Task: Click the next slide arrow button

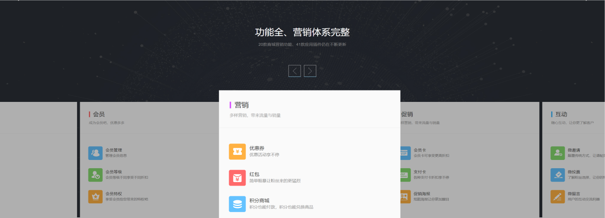Action: [310, 71]
